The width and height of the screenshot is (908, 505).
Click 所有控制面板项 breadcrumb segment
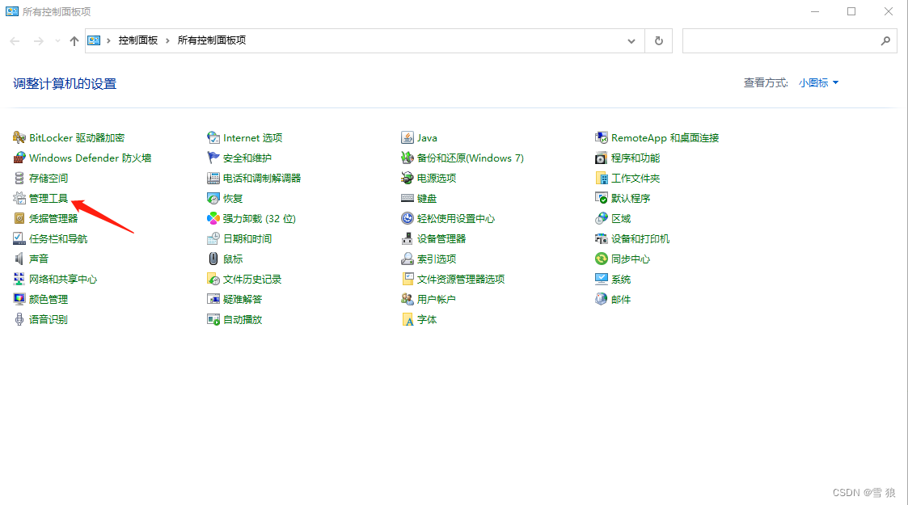tap(211, 40)
